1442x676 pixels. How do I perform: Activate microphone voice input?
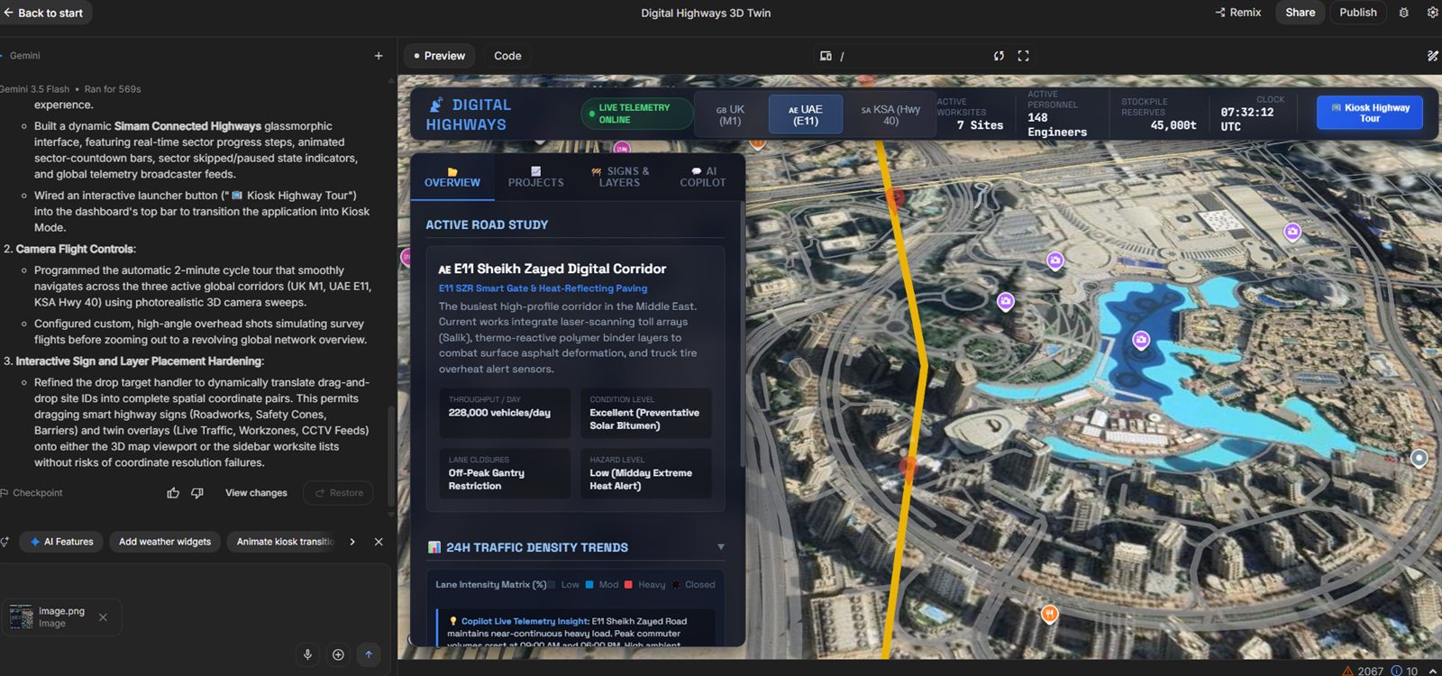307,654
